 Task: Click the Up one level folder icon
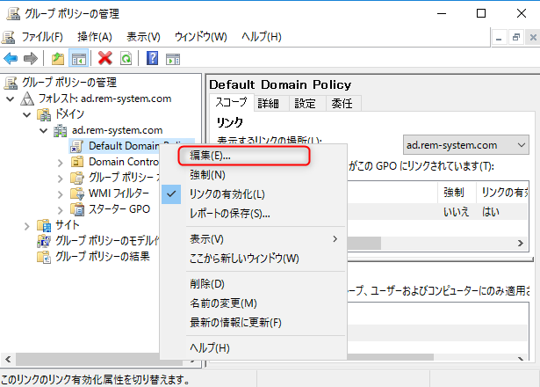click(58, 58)
